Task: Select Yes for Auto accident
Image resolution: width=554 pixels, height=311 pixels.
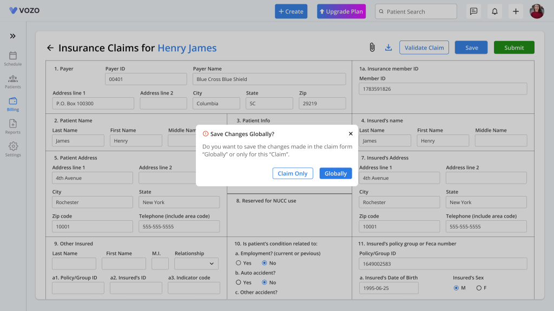Action: click(x=239, y=282)
